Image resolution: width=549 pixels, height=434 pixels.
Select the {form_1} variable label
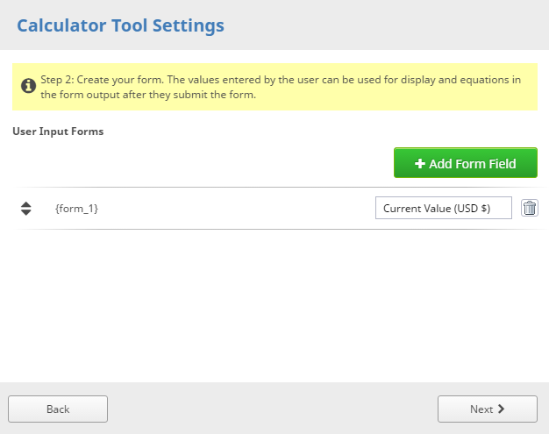click(x=76, y=209)
